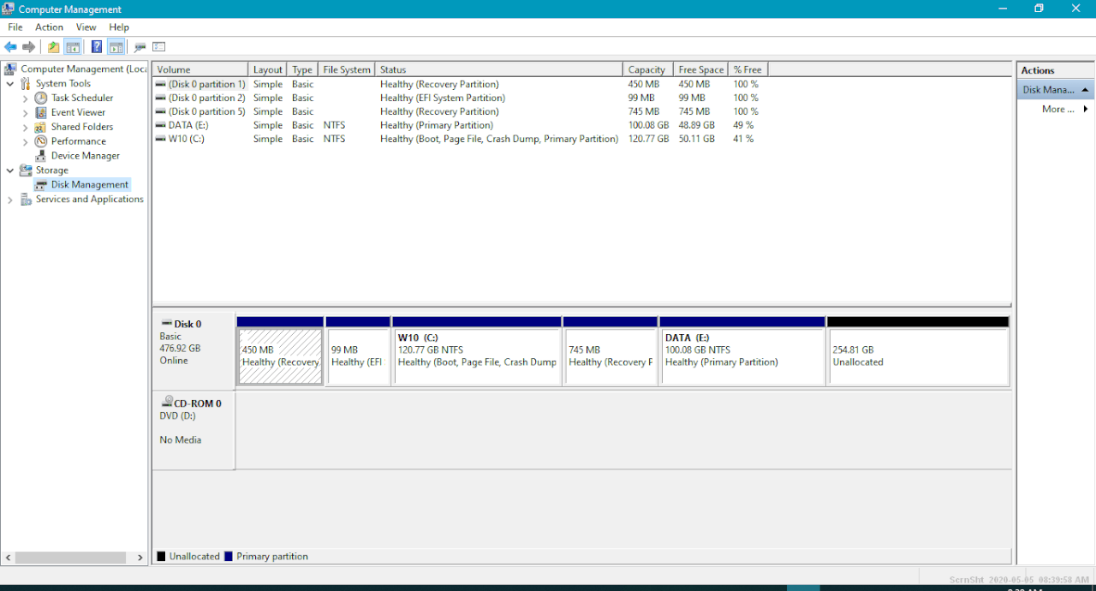Click the System Tools wrench icon
The width and height of the screenshot is (1096, 591).
point(26,83)
